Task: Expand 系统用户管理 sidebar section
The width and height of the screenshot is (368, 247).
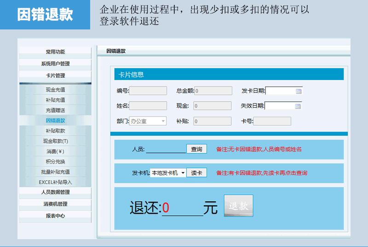Action: pyautogui.click(x=55, y=63)
